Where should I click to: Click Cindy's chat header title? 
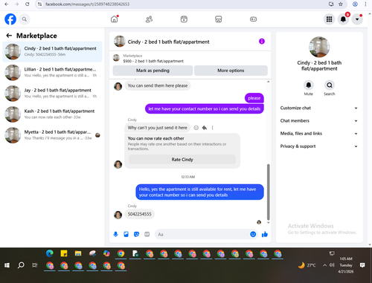(168, 42)
